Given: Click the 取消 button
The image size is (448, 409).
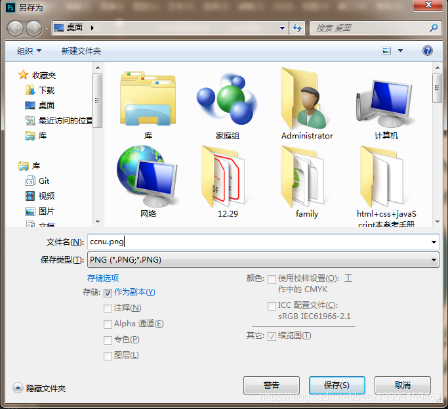Looking at the screenshot, I should 403,385.
